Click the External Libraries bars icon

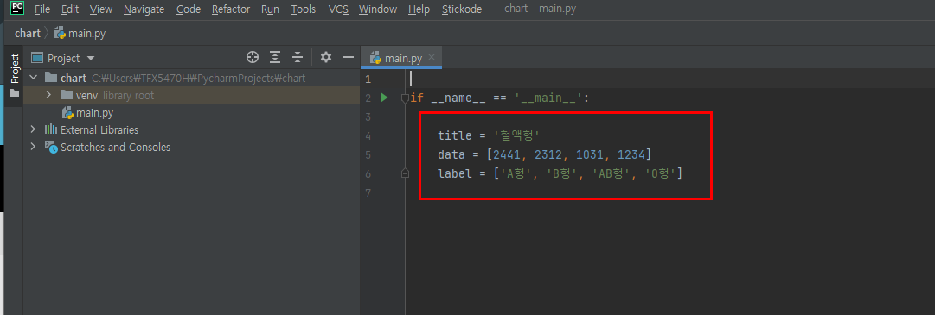coord(51,129)
